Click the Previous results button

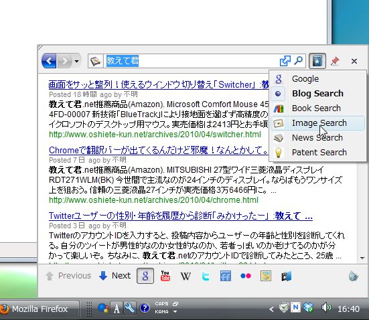coord(68,276)
